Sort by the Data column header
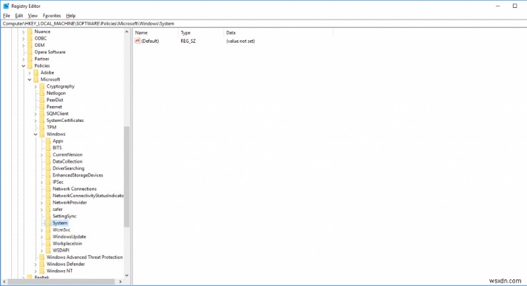Viewport: 527px width, 286px height. (x=278, y=32)
